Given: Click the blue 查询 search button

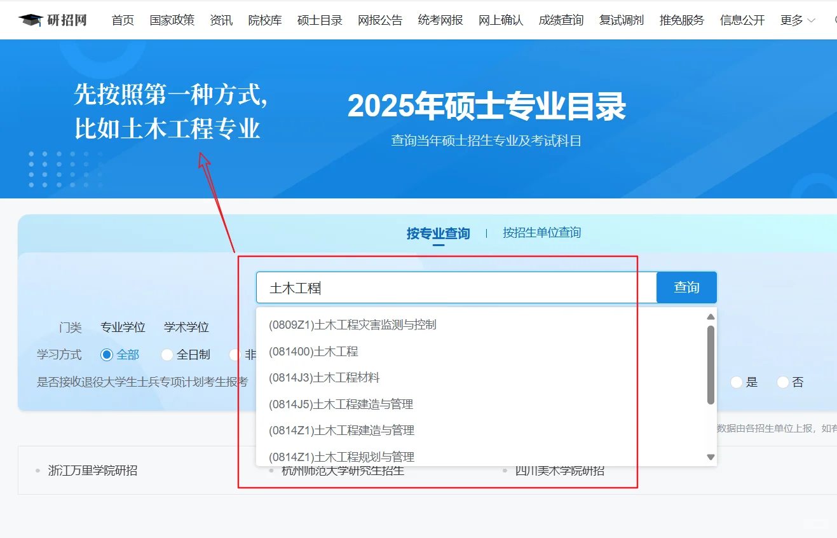Looking at the screenshot, I should pyautogui.click(x=686, y=287).
